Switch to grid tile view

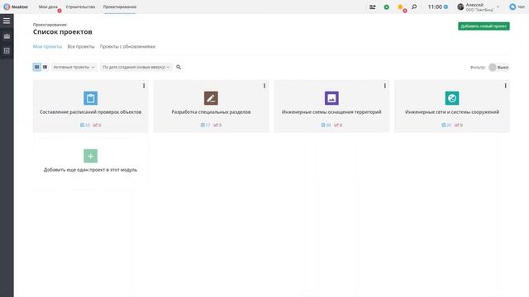point(36,67)
